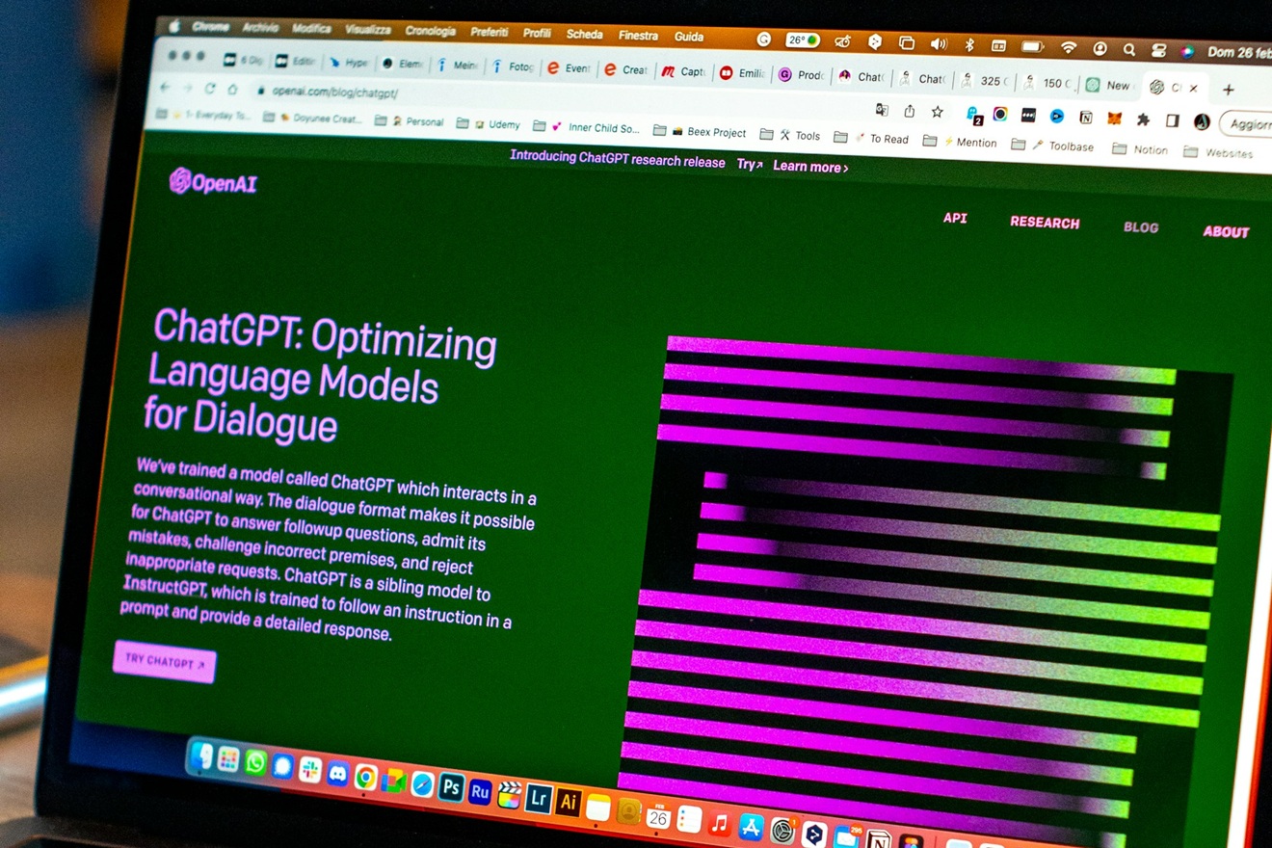Open the MetaMask fox extension

point(1114,118)
